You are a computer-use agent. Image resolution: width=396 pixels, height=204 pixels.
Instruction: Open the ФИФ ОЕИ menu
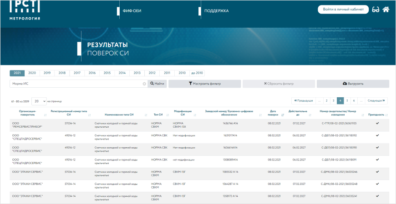132,10
